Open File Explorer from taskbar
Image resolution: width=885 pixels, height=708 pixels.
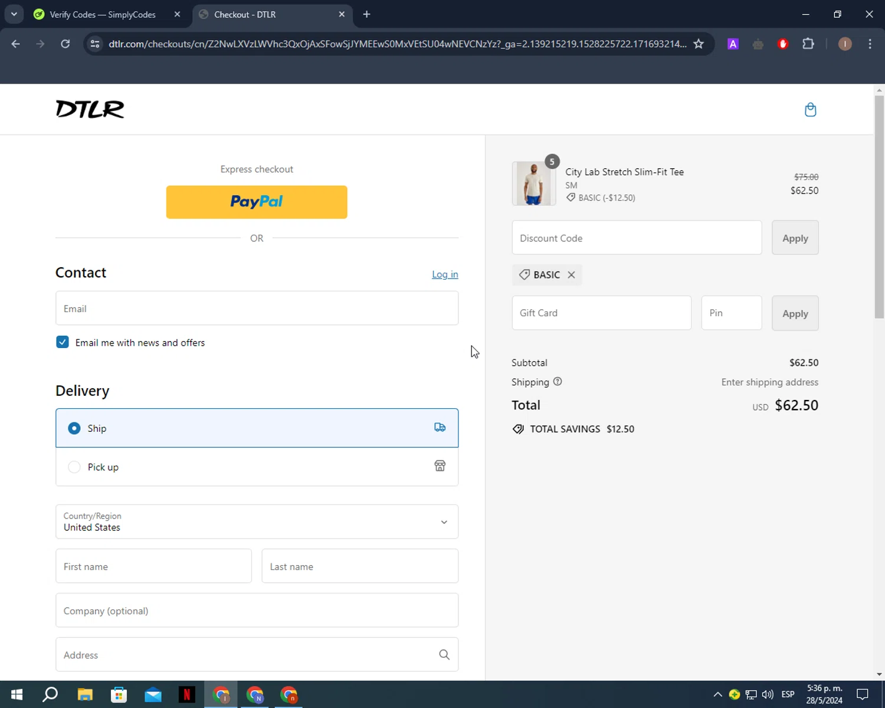click(x=85, y=694)
